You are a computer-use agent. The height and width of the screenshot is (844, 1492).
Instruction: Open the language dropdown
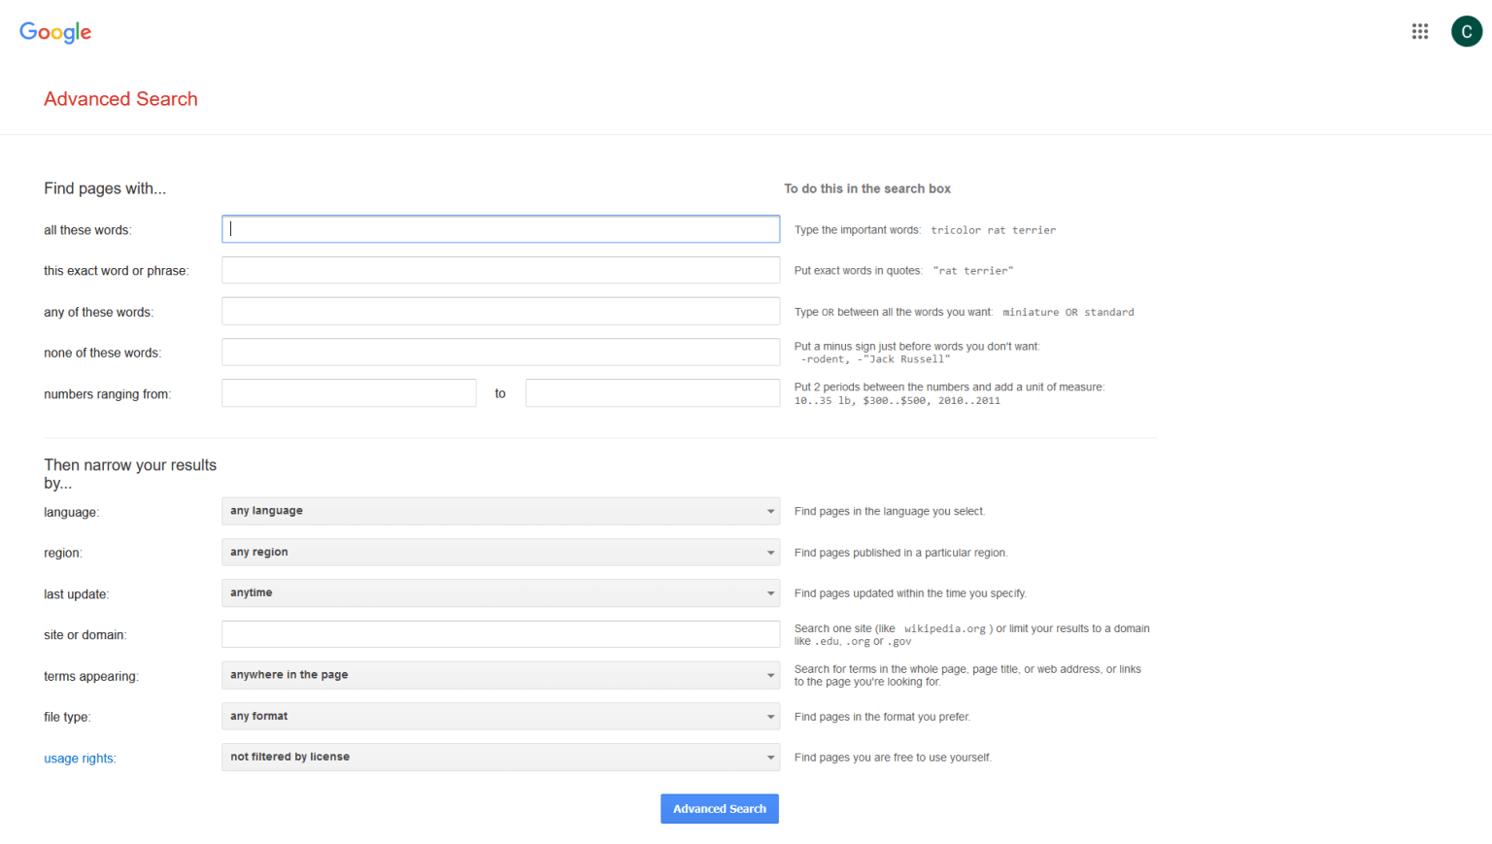pyautogui.click(x=500, y=511)
